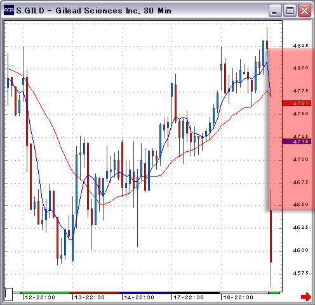Click the white scrollbar segment on time axis
315x305 pixels.
[244, 293]
